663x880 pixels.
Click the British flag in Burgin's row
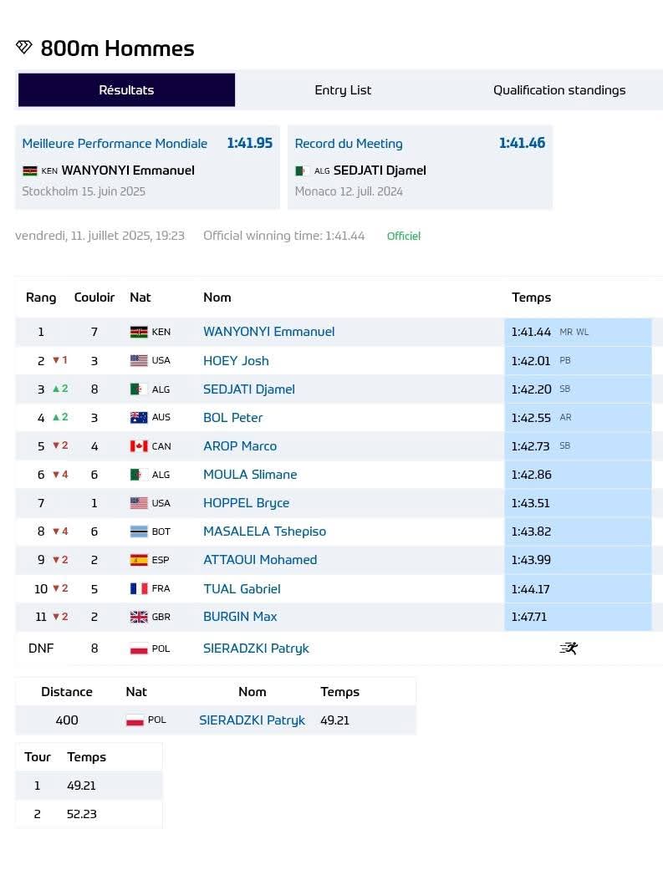pos(139,617)
